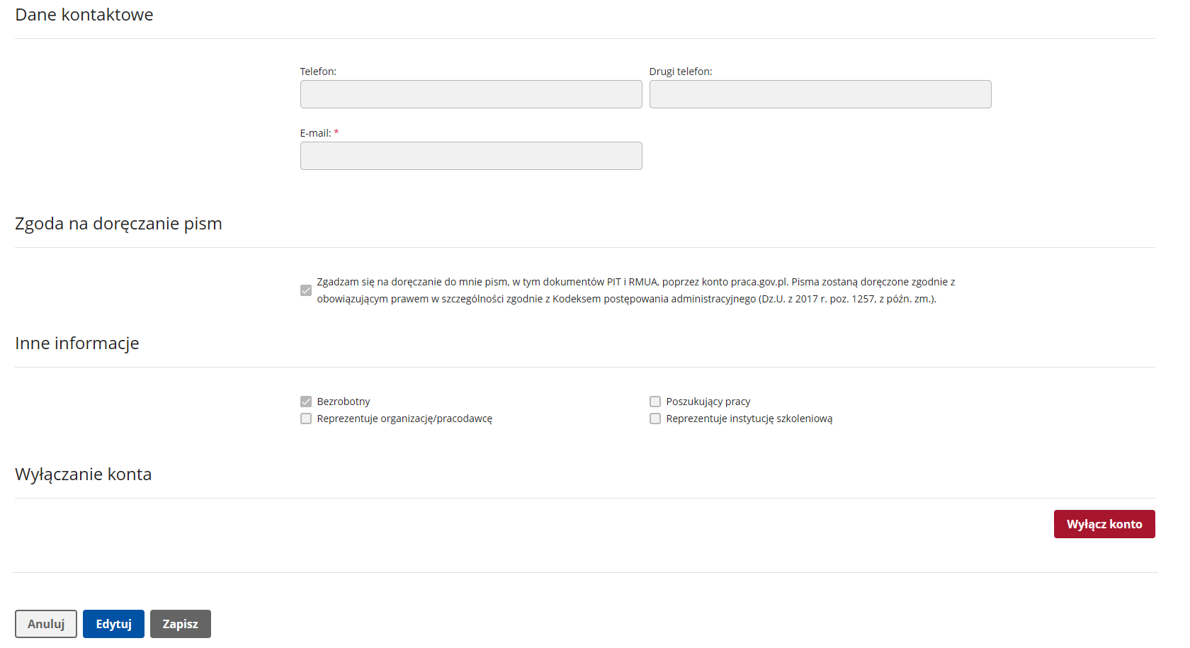Click the Dane kontaktowe section heading
Viewport: 1190px width, 648px height.
(84, 15)
